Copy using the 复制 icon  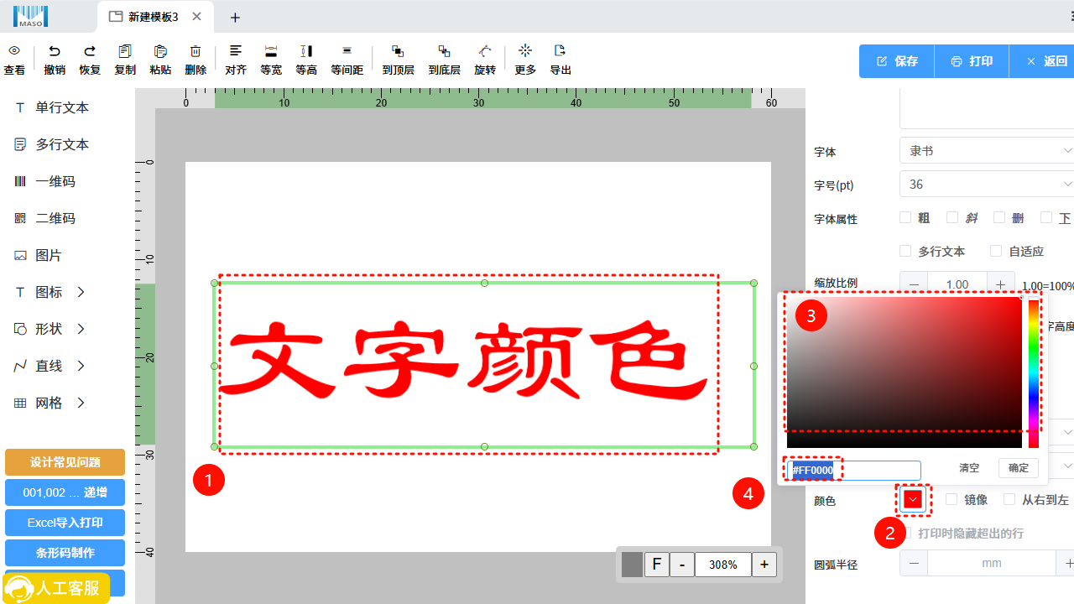pyautogui.click(x=125, y=51)
